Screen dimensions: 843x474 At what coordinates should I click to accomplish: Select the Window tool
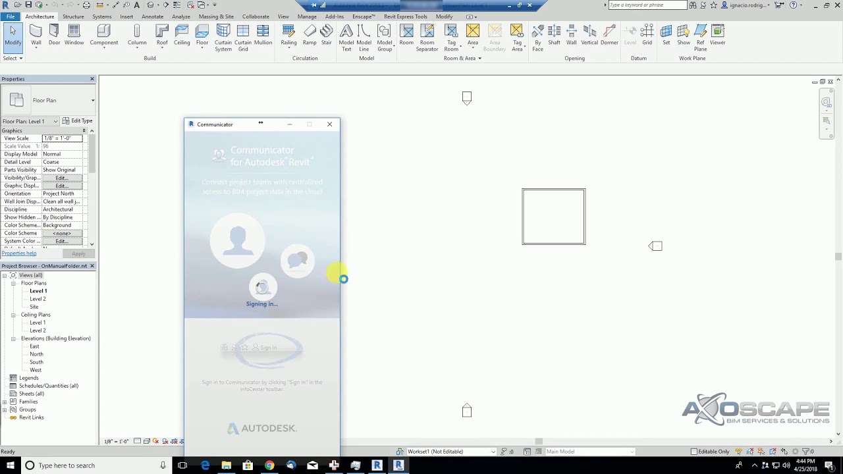(x=74, y=36)
